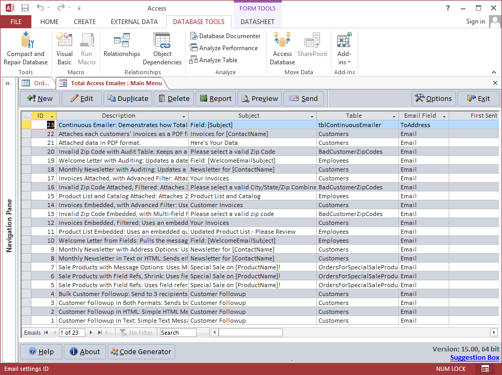The height and width of the screenshot is (375, 502).
Task: Click the user account avatar icon
Action: pos(495,22)
